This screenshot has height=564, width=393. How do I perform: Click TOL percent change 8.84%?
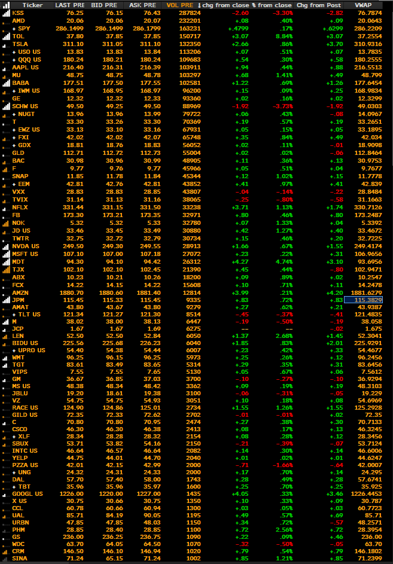click(284, 36)
